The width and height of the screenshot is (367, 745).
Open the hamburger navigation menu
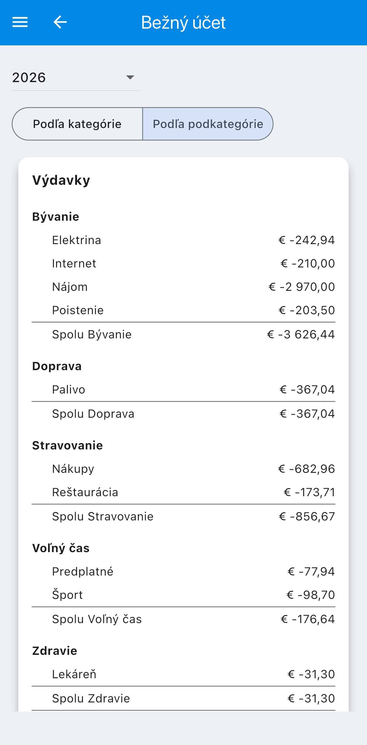tap(20, 22)
